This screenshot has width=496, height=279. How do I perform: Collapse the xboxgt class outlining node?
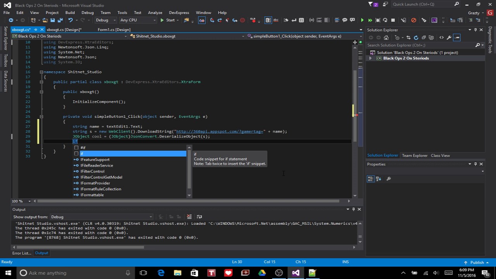[x=41, y=82]
